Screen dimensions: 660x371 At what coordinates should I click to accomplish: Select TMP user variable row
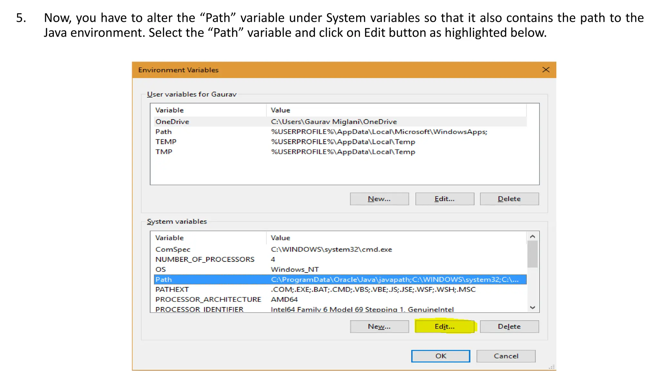pyautogui.click(x=340, y=152)
